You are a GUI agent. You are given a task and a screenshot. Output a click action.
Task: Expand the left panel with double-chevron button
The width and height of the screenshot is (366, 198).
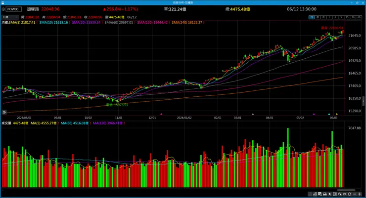4,112
